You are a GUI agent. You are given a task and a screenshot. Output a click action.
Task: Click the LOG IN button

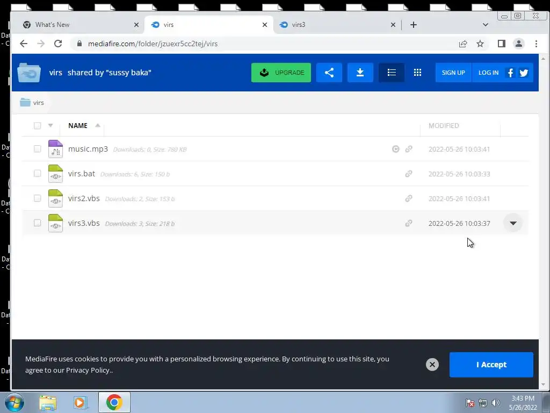click(488, 73)
